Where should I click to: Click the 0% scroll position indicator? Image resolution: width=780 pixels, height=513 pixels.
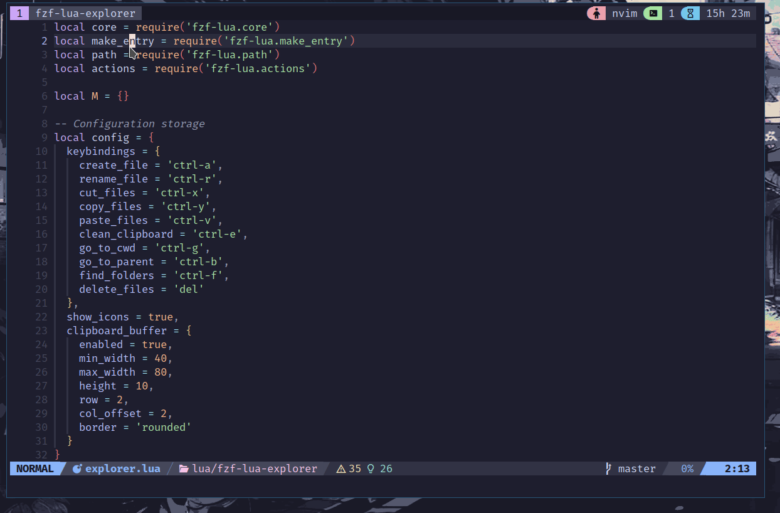[687, 468]
